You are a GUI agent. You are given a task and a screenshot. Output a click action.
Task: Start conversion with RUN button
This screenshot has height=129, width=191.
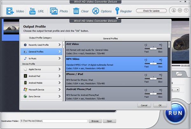(175, 113)
